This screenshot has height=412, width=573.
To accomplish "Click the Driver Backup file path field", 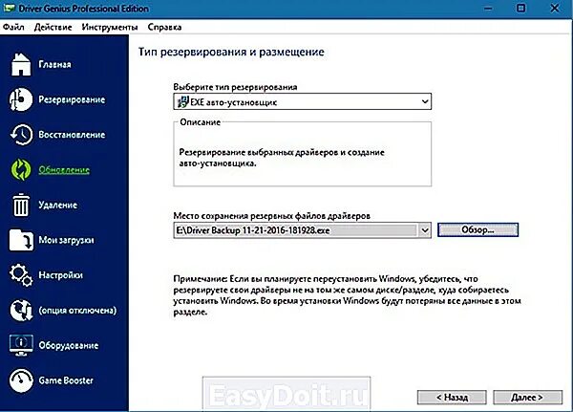I will 296,230.
